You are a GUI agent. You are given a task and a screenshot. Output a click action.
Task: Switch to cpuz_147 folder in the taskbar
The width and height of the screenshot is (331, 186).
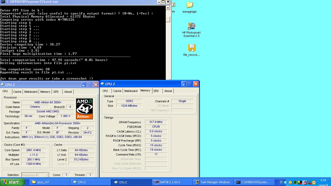[x=49, y=182]
